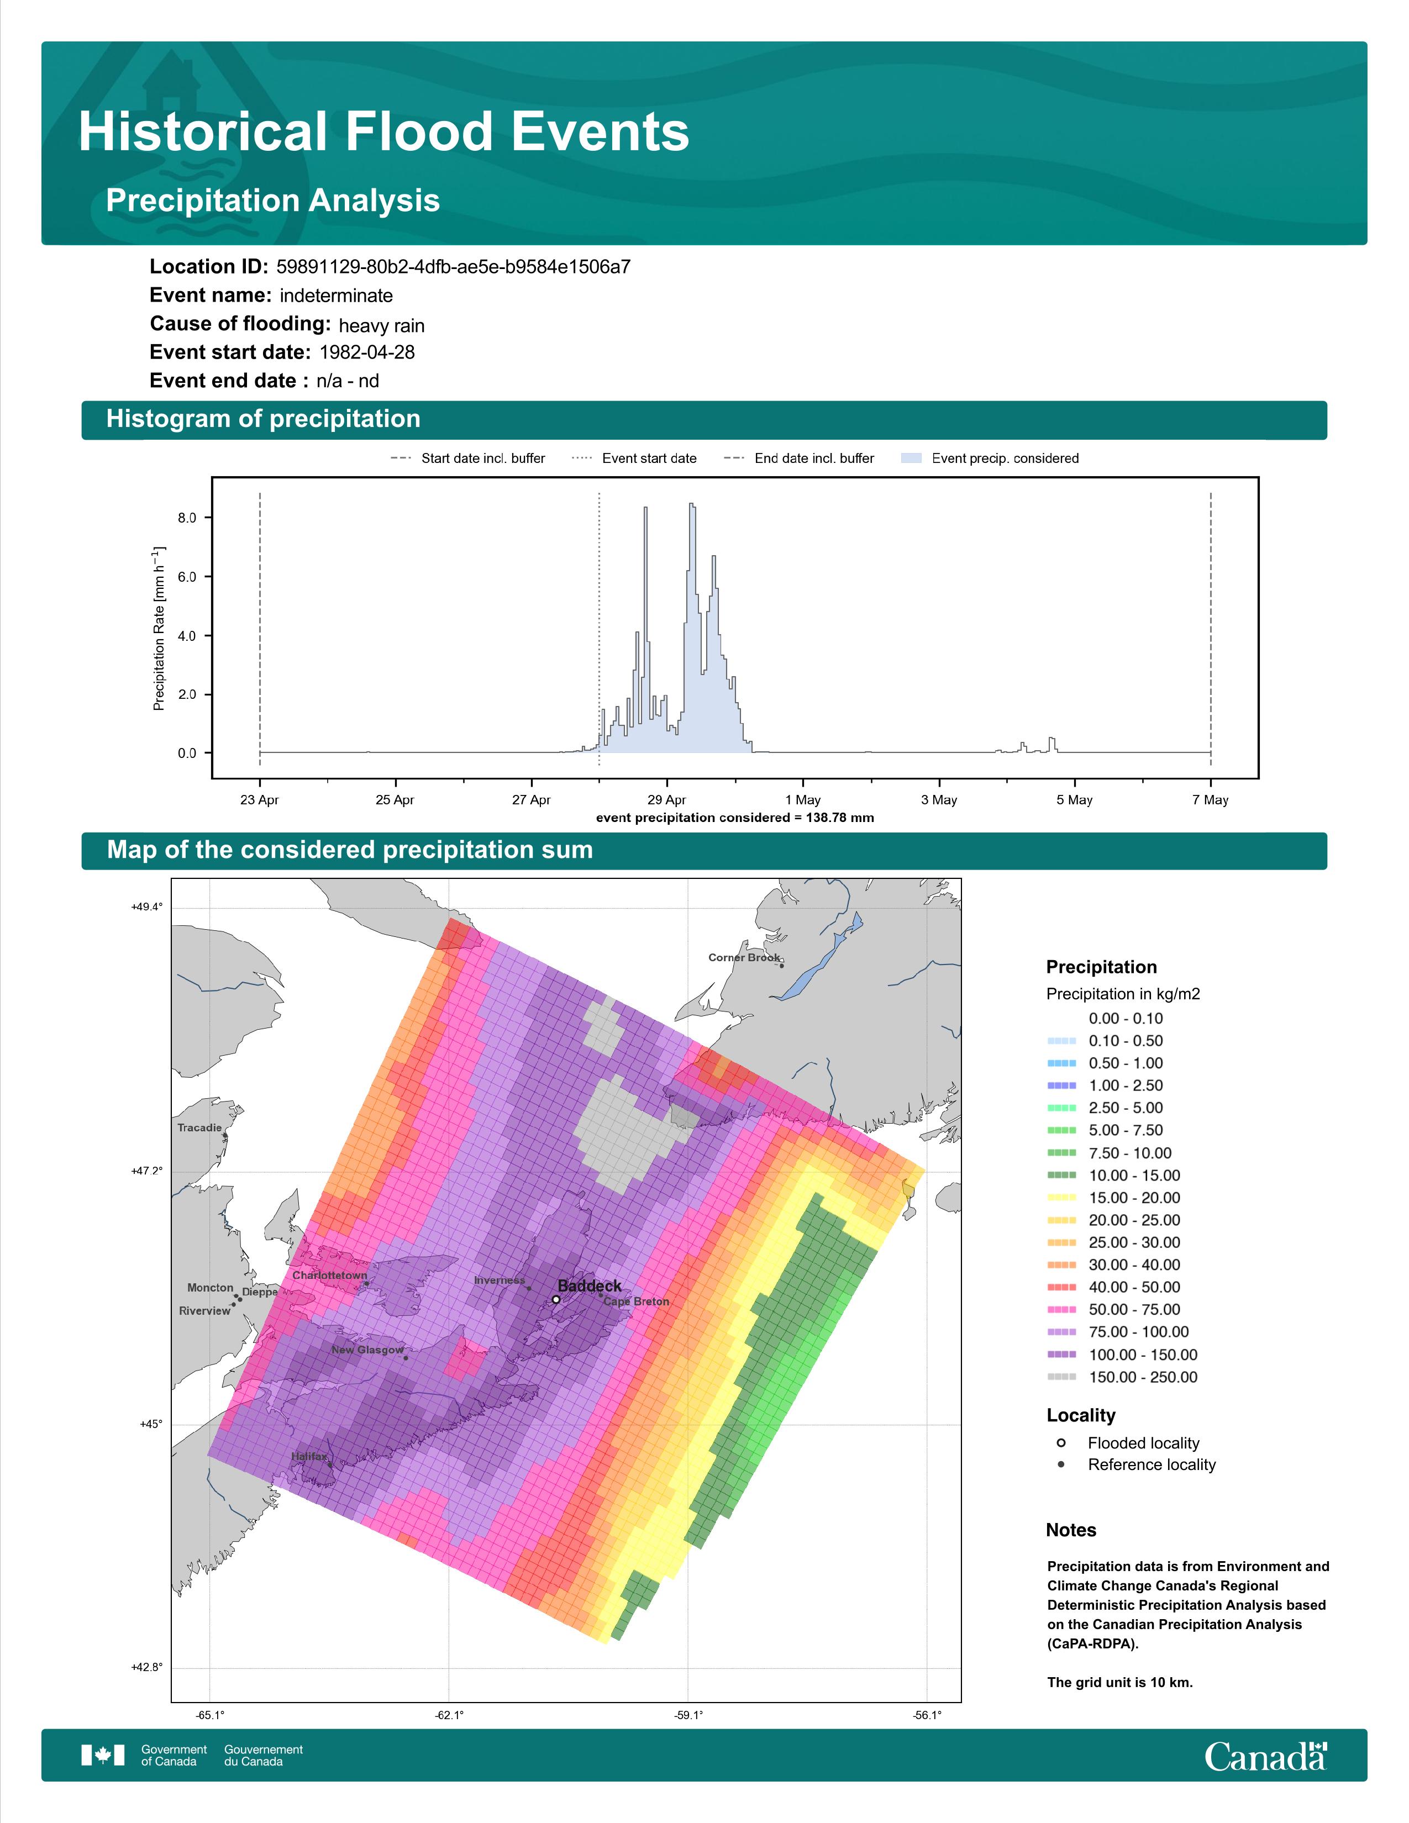Image resolution: width=1409 pixels, height=1823 pixels.
Task: Click the Corner Brook locality dot
Action: pyautogui.click(x=781, y=965)
